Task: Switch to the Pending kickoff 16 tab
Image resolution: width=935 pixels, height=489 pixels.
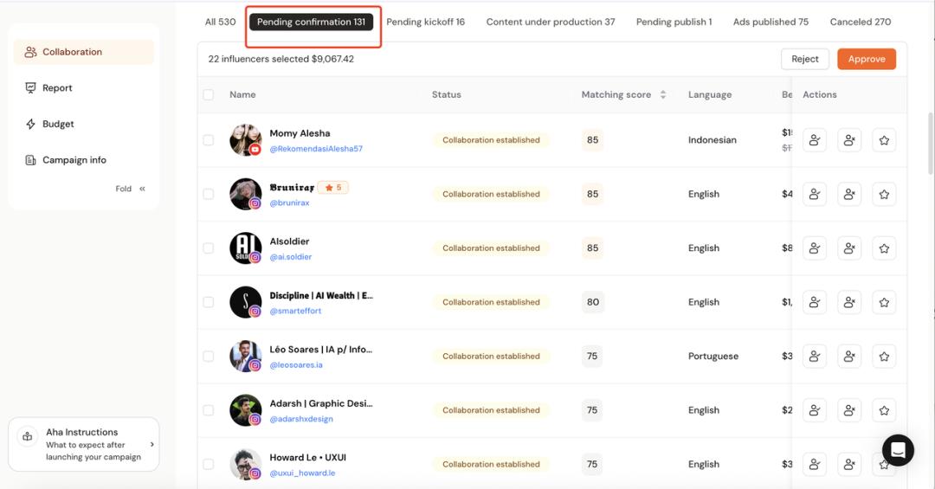Action: (x=425, y=22)
